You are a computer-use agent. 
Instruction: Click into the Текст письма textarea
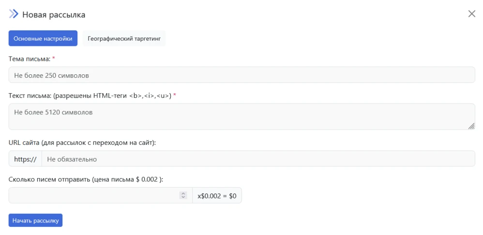pos(241,116)
